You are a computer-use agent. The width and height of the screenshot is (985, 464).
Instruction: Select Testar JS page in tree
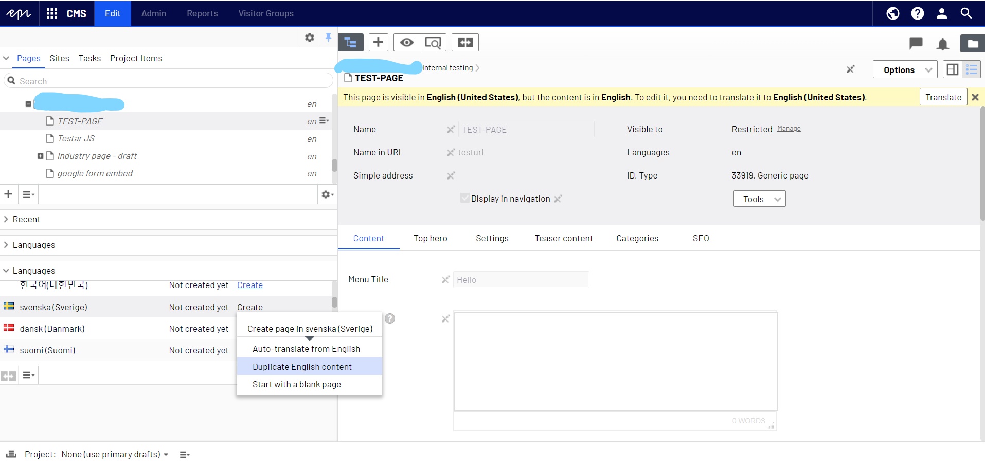coord(76,138)
